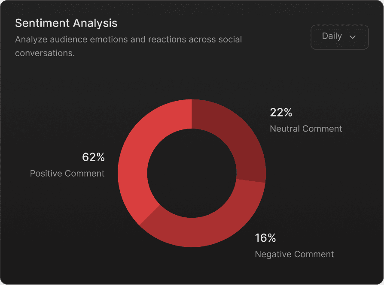Open the Daily period dropdown
384x285 pixels.
pos(339,37)
